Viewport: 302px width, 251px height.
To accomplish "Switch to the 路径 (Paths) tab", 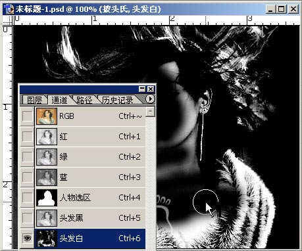I will (x=84, y=100).
